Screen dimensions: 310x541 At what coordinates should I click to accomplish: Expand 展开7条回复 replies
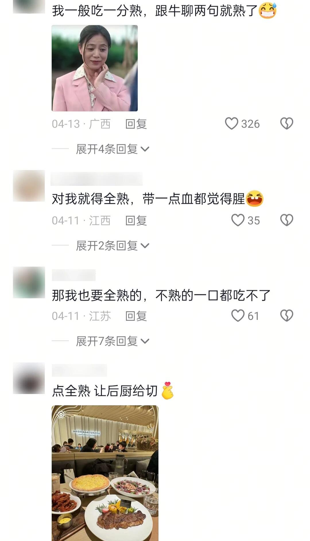(113, 341)
